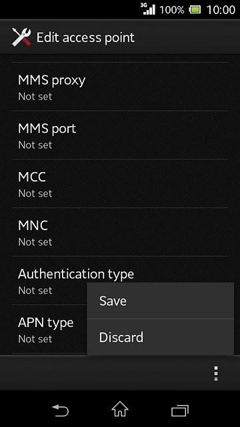Screen dimensions: 240x427
Task: Open the recent apps overview
Action: tap(179, 411)
